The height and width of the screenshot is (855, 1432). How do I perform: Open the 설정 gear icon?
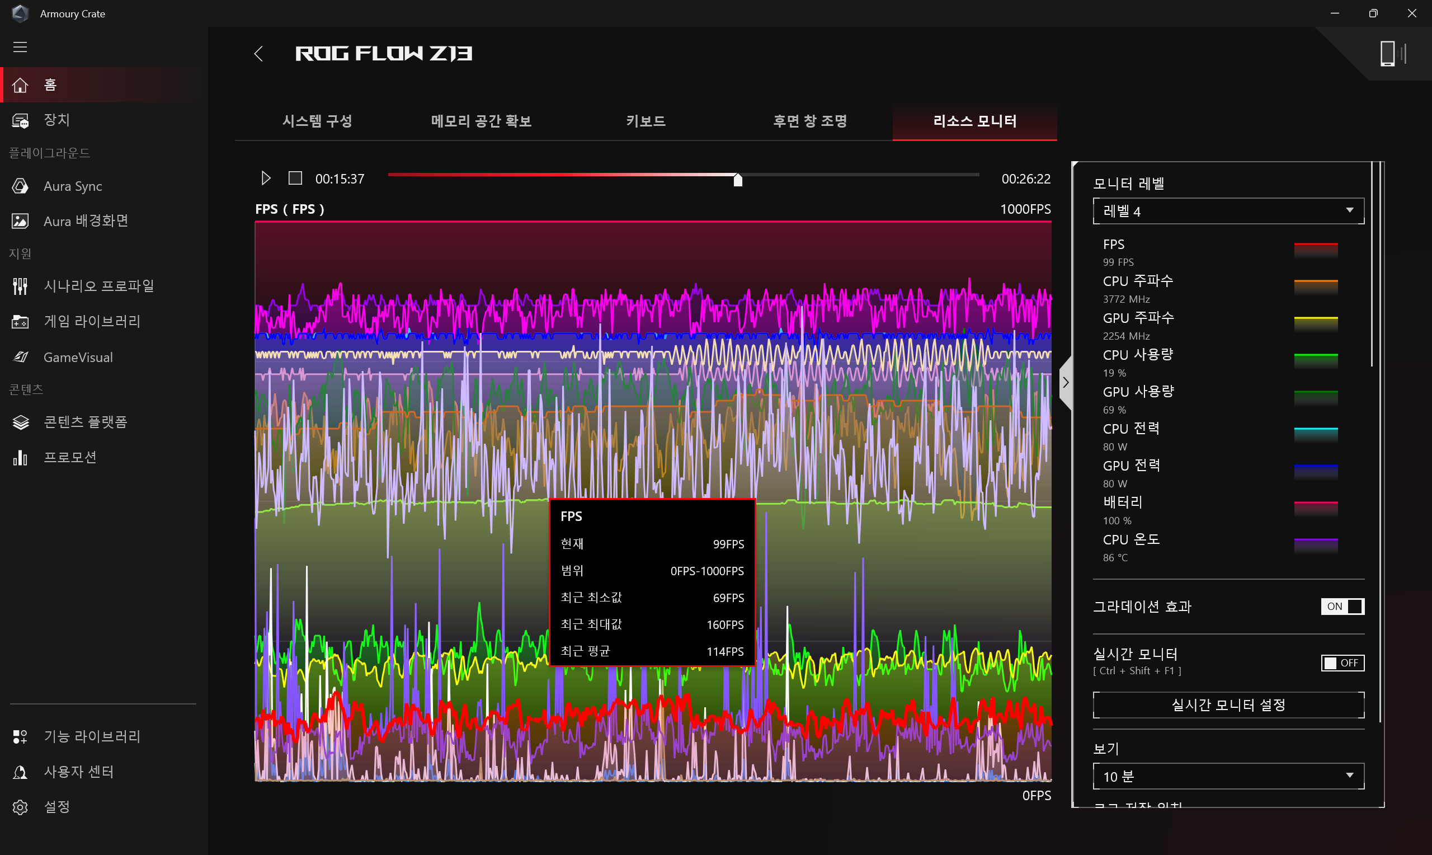pos(20,808)
